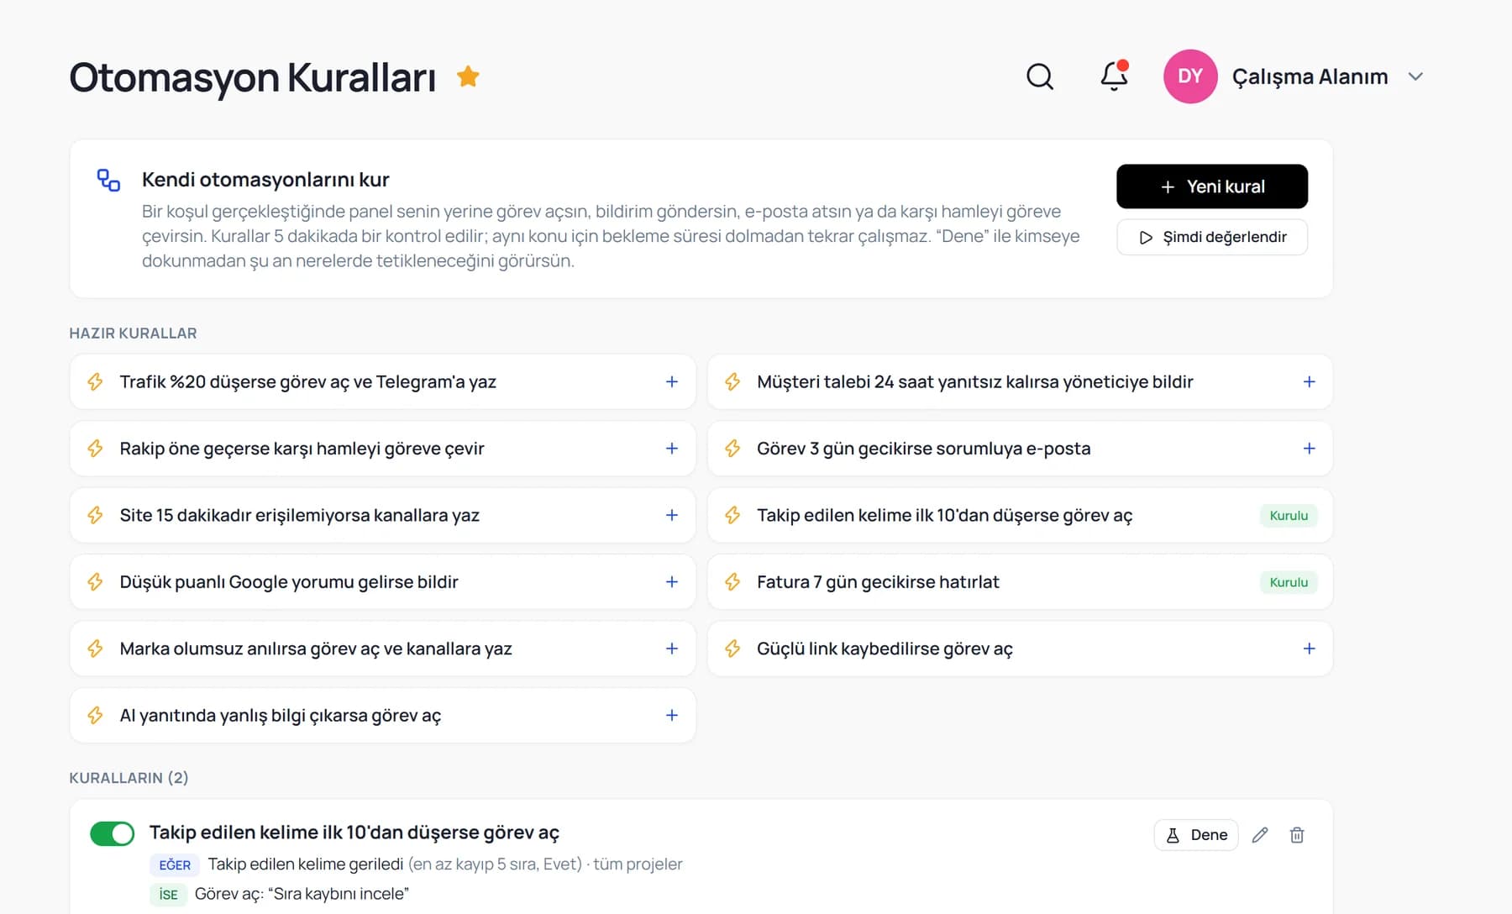The width and height of the screenshot is (1512, 914).
Task: Open the search magnifier icon
Action: click(1040, 76)
